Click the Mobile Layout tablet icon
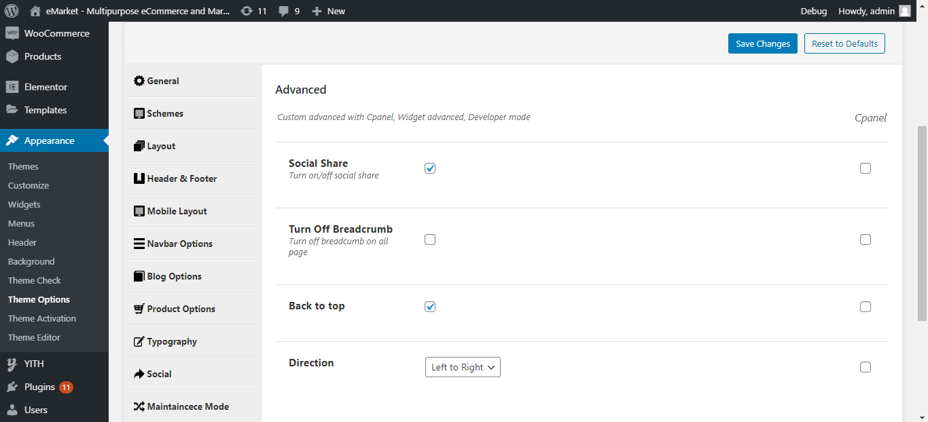 (x=139, y=211)
